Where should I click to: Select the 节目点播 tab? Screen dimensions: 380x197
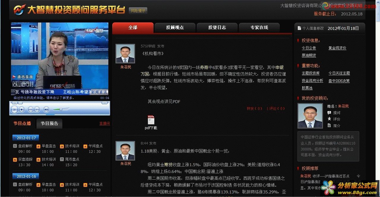pos(22,124)
